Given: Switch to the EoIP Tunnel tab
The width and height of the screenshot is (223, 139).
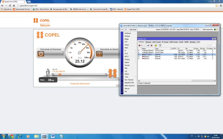Looking at the screenshot, I should (x=156, y=42).
